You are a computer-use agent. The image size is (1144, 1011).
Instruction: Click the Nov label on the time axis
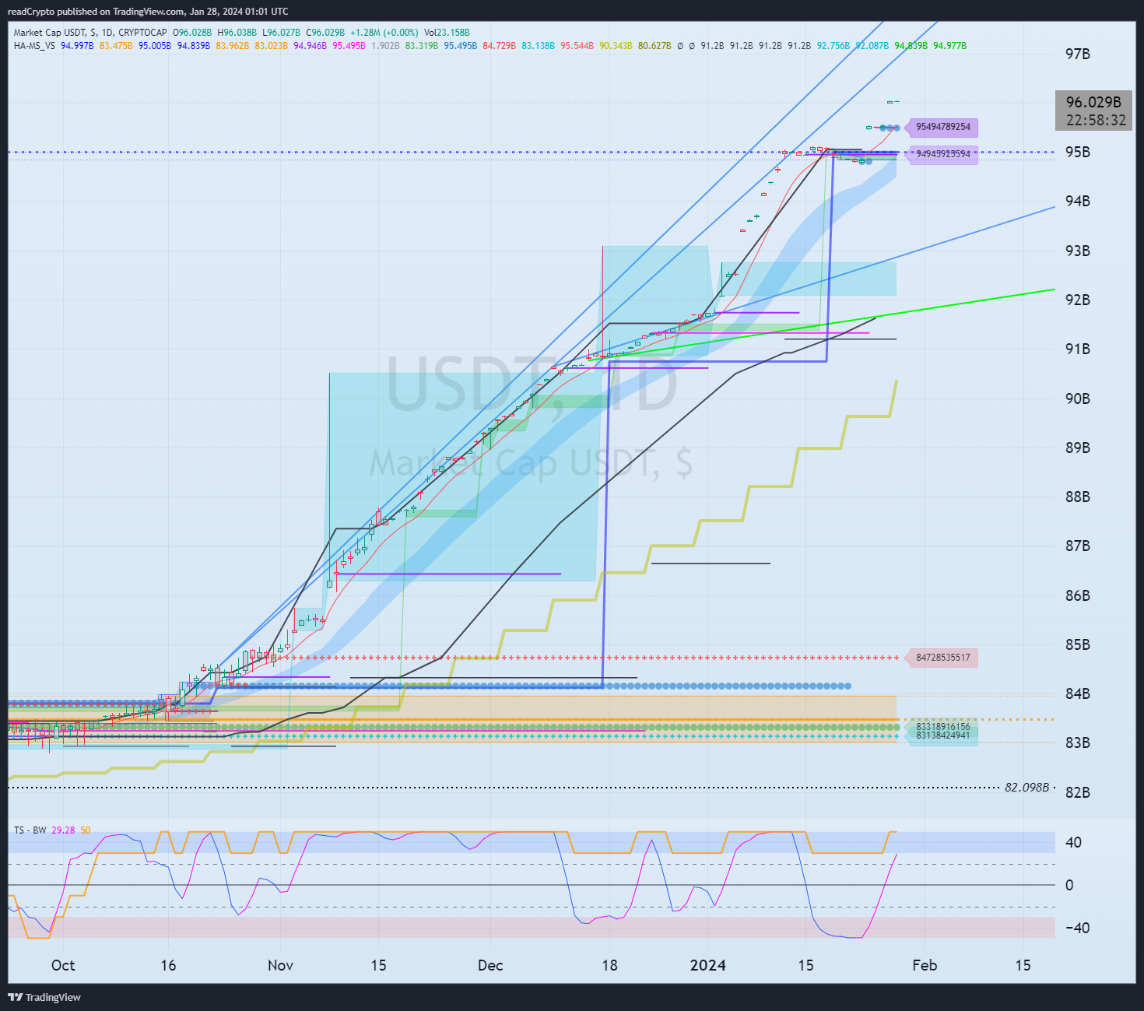click(280, 965)
